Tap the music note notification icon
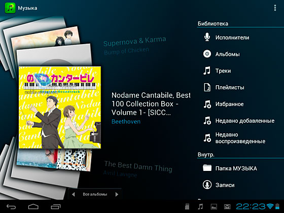 (200, 206)
